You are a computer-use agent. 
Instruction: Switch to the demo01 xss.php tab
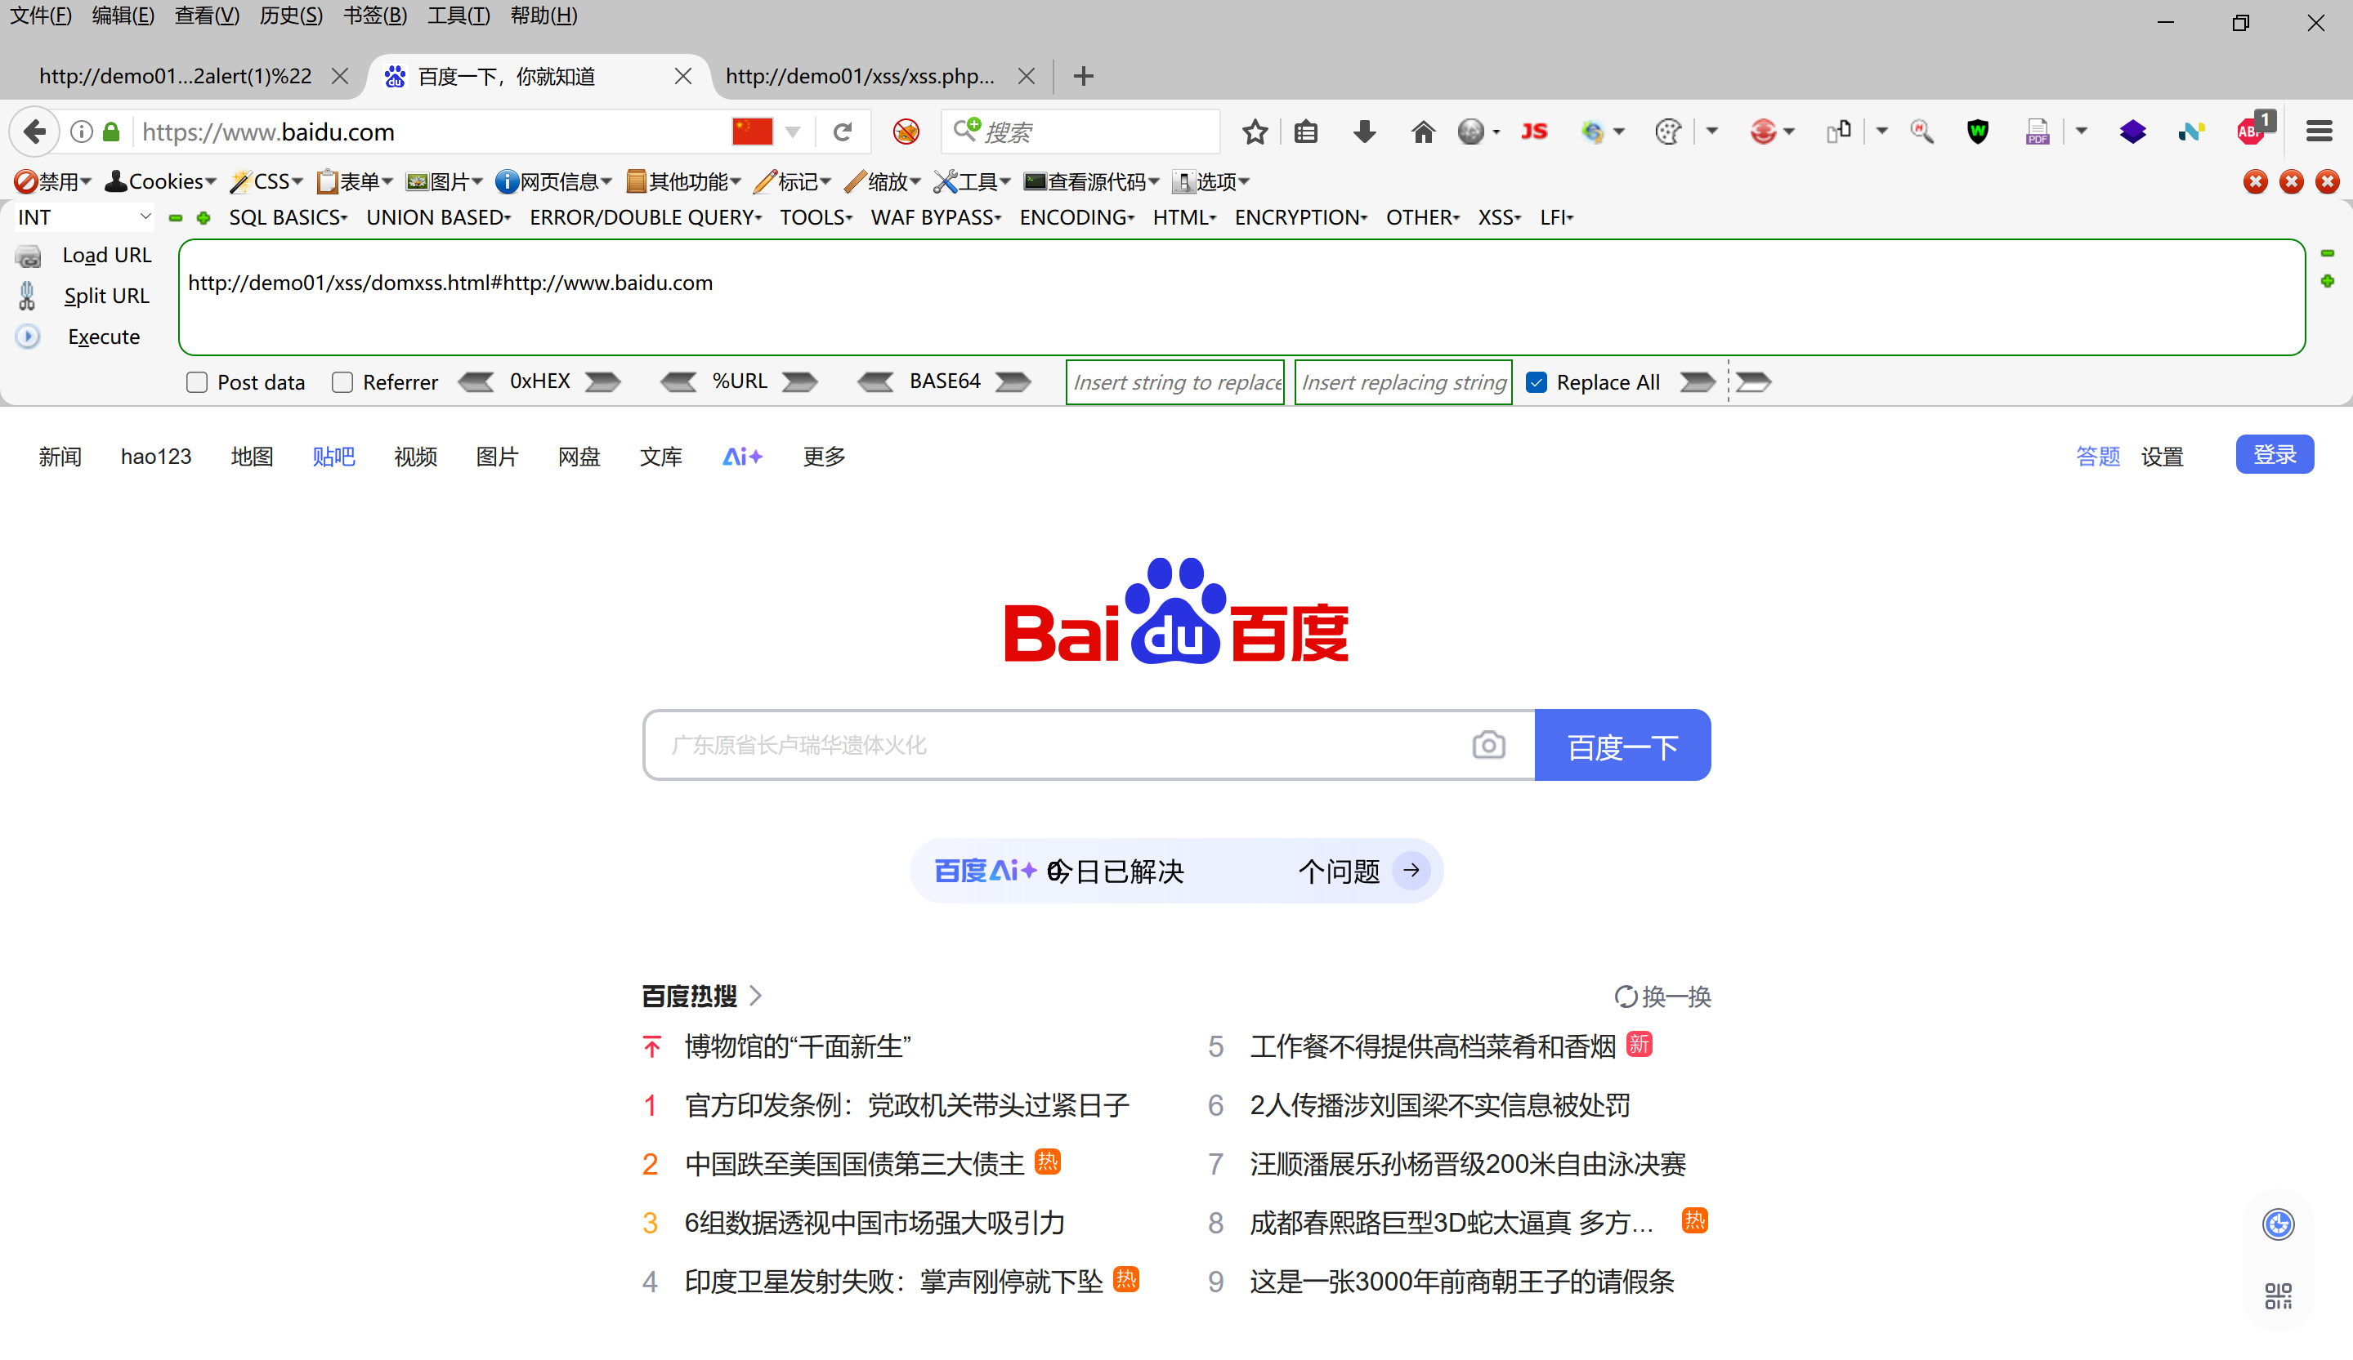point(859,77)
